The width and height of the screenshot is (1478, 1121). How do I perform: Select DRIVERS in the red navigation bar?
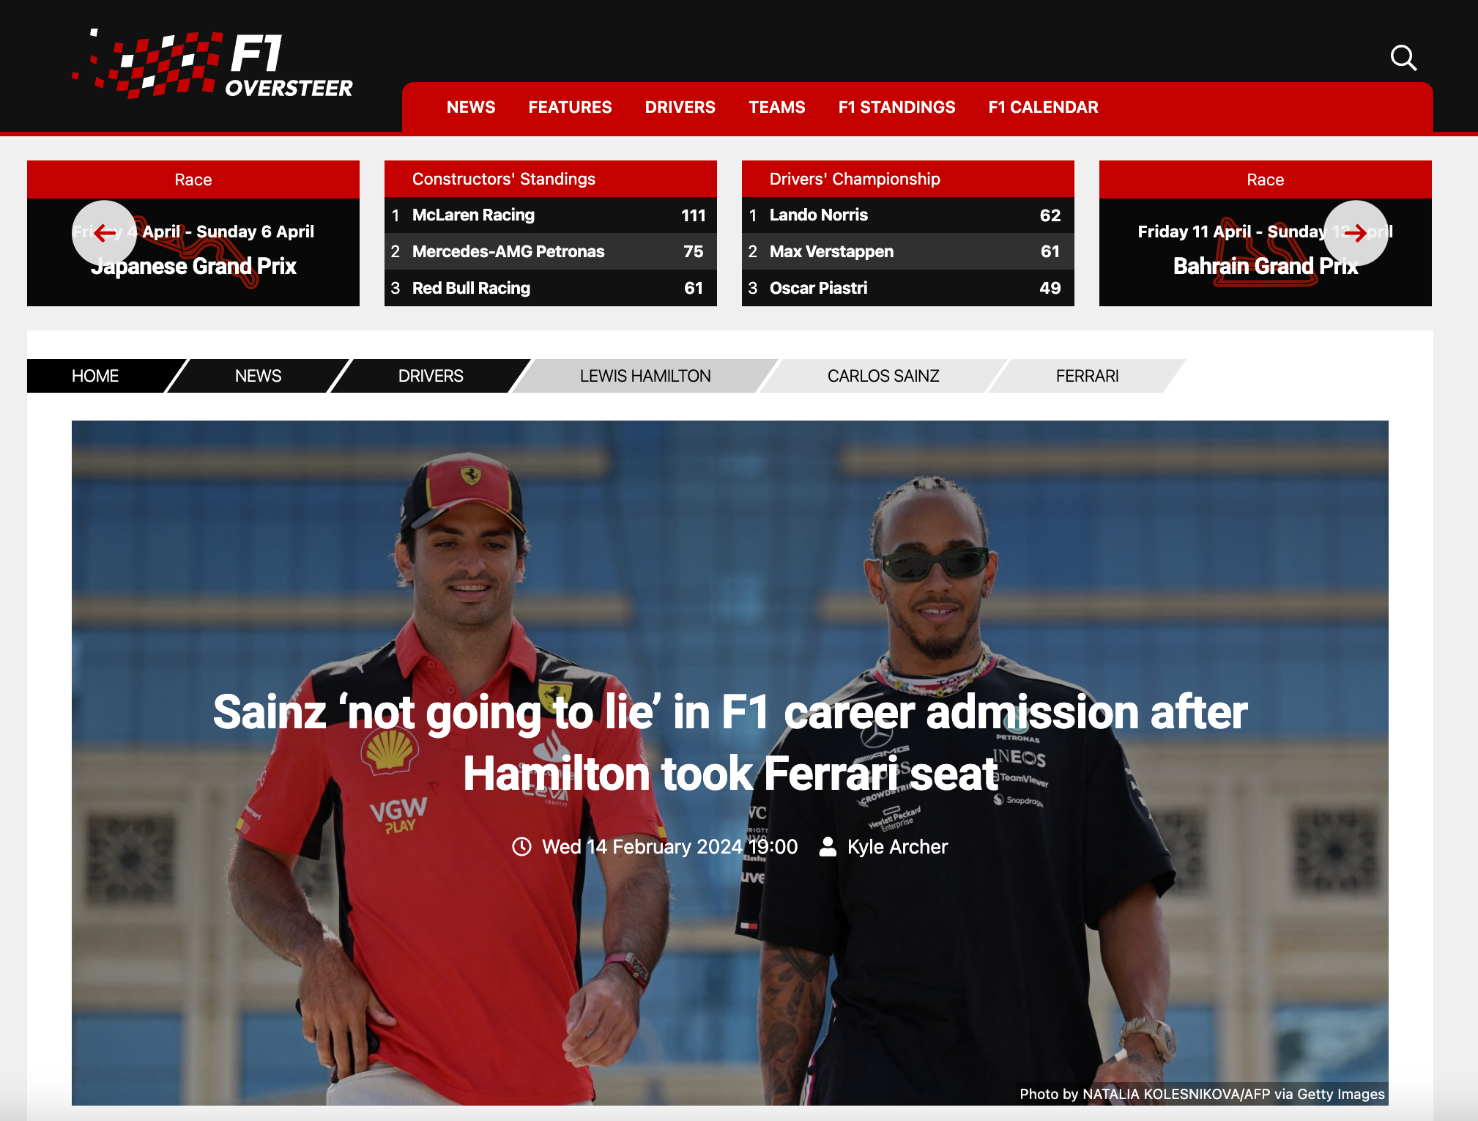pyautogui.click(x=680, y=107)
